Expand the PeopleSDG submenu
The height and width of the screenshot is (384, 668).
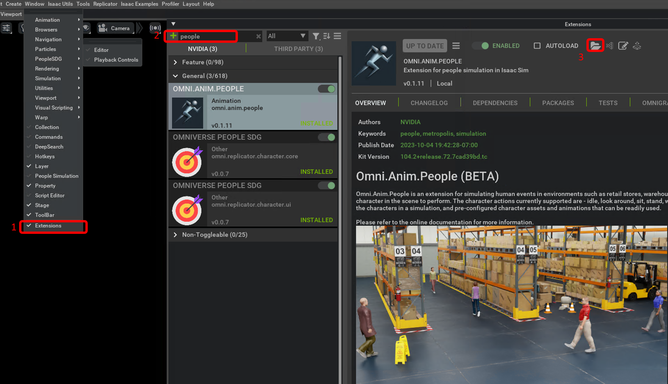tap(53, 59)
